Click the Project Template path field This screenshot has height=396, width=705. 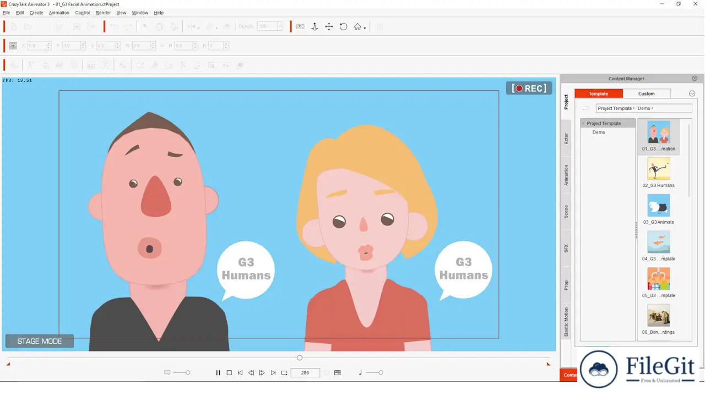(x=644, y=108)
